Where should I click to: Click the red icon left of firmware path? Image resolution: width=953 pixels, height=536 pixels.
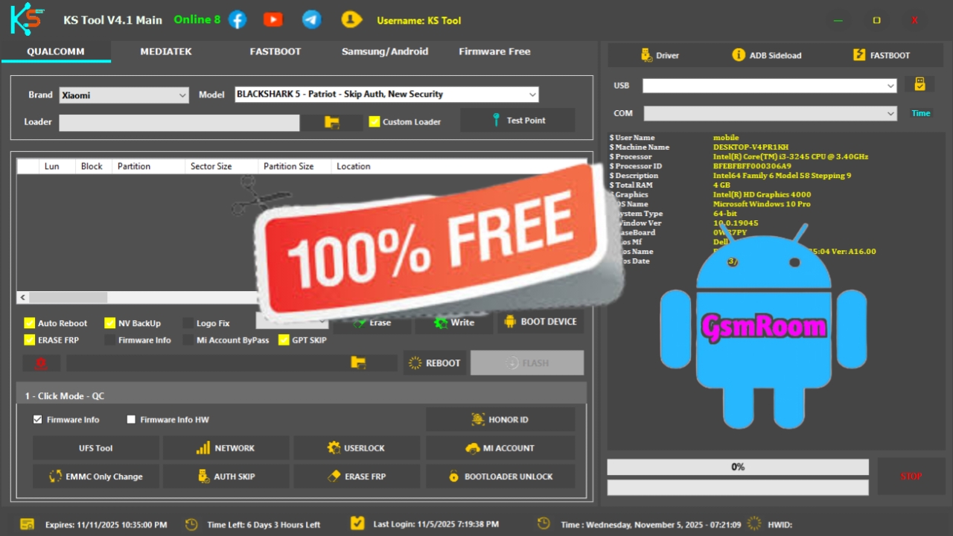tap(41, 363)
